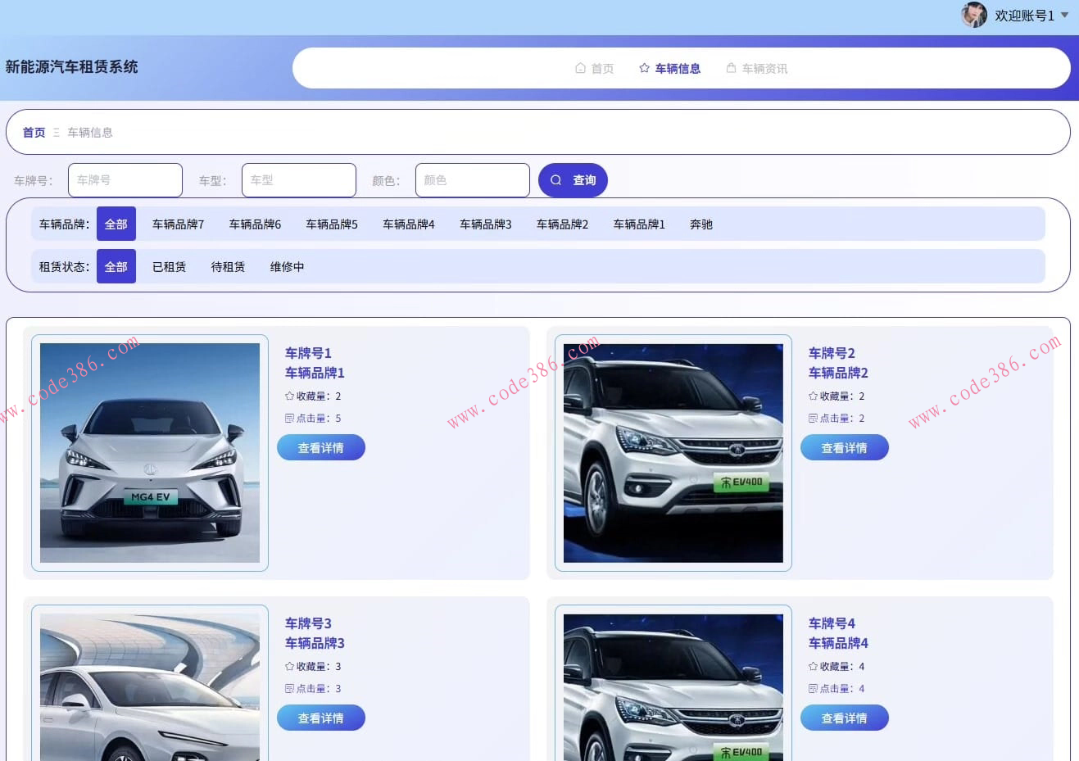
Task: Click the 收藏量 star icon for 车牌号1
Action: click(289, 396)
